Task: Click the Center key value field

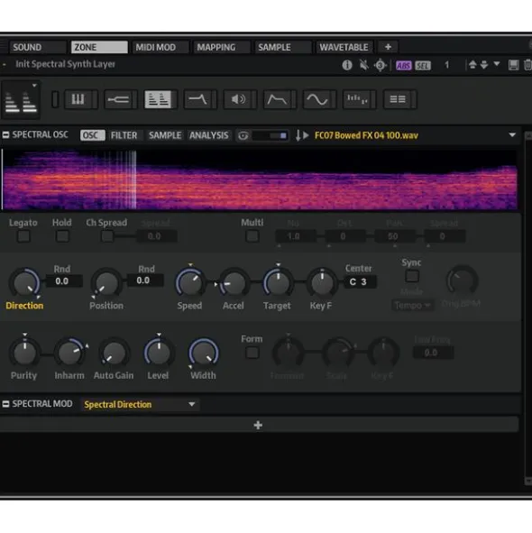Action: pyautogui.click(x=360, y=281)
